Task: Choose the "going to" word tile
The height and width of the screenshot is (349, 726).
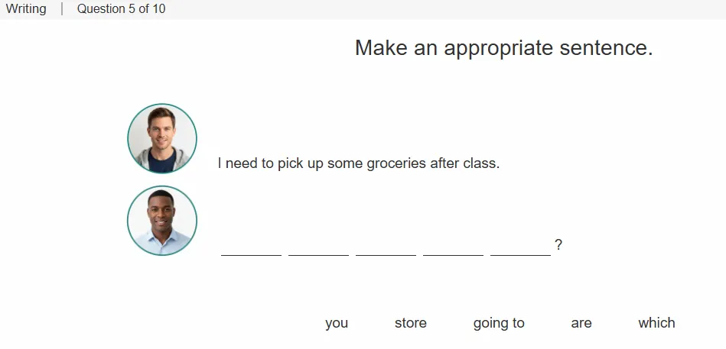Action: (x=499, y=323)
